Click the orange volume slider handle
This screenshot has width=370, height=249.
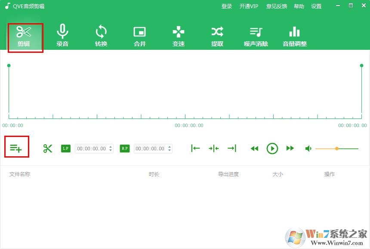coord(337,148)
